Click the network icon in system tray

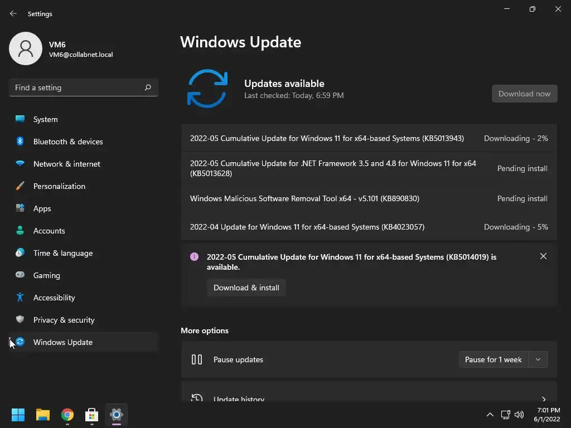click(505, 415)
